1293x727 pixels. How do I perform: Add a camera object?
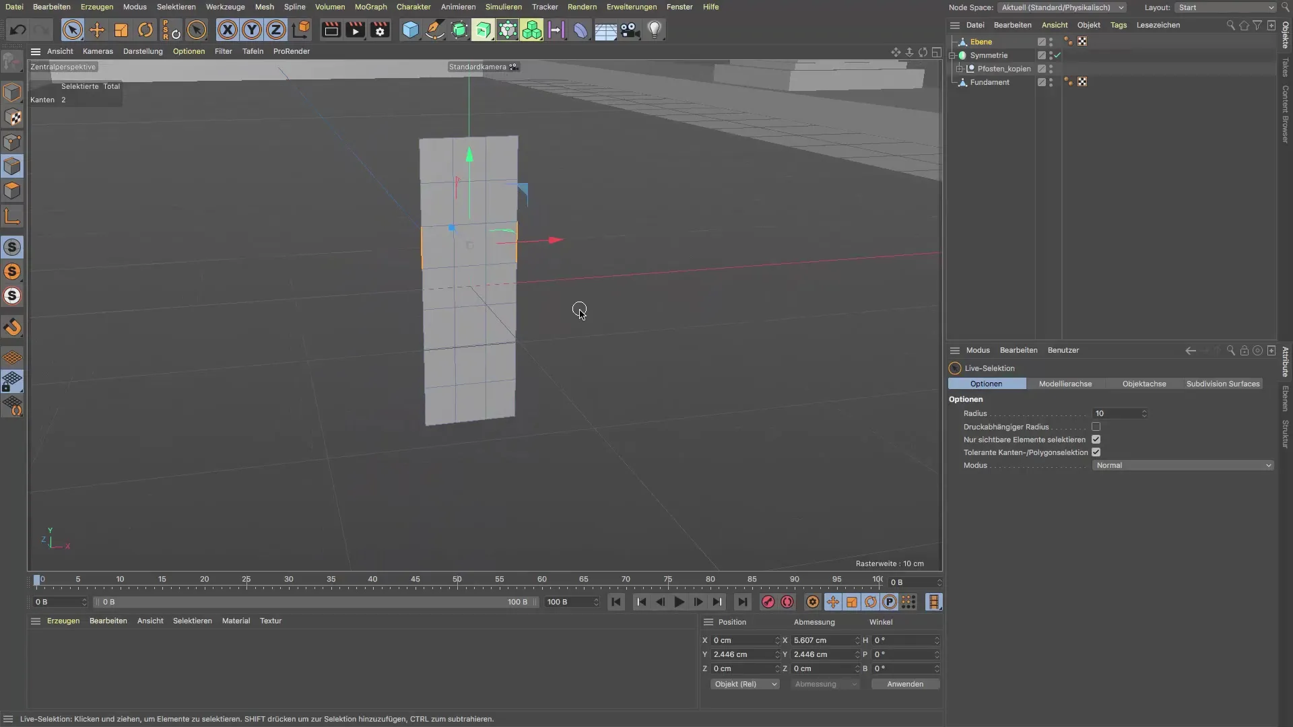click(x=630, y=30)
